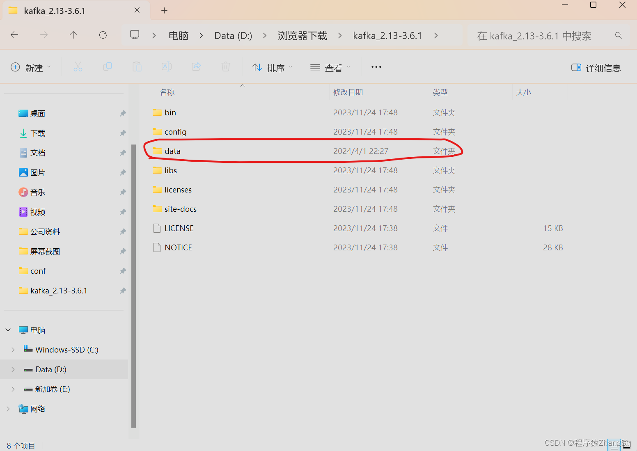Open a new tab with plus button
The image size is (637, 451).
(164, 11)
